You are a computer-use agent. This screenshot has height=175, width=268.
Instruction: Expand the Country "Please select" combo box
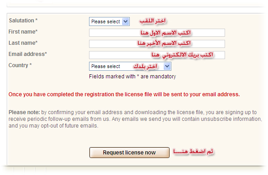click(130, 66)
